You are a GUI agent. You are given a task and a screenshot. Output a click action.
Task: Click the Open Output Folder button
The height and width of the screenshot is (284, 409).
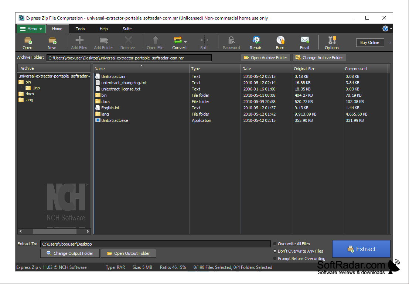click(x=128, y=253)
